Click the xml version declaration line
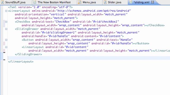The height and width of the screenshot is (95, 170). [x=40, y=7]
